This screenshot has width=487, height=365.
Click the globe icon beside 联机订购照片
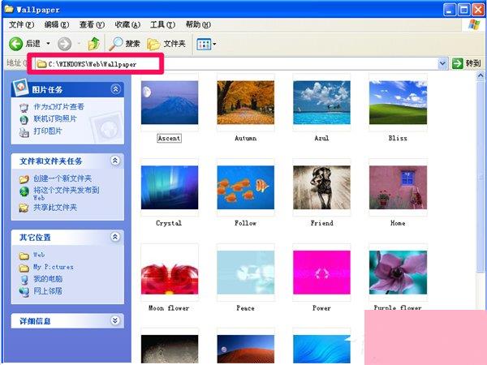24,119
